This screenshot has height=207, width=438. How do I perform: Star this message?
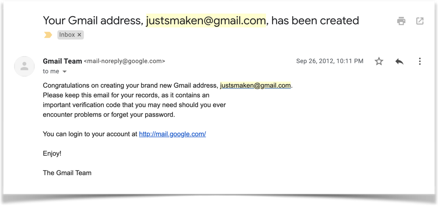[379, 61]
